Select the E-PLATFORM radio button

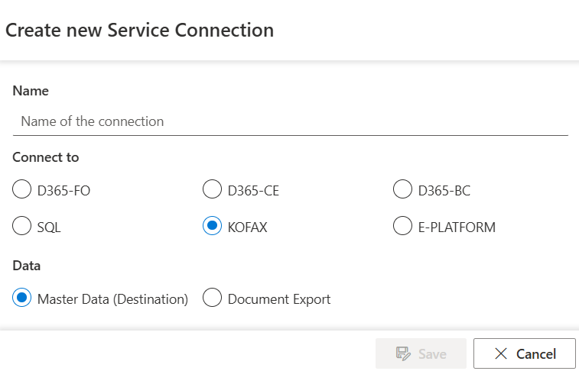pyautogui.click(x=402, y=227)
